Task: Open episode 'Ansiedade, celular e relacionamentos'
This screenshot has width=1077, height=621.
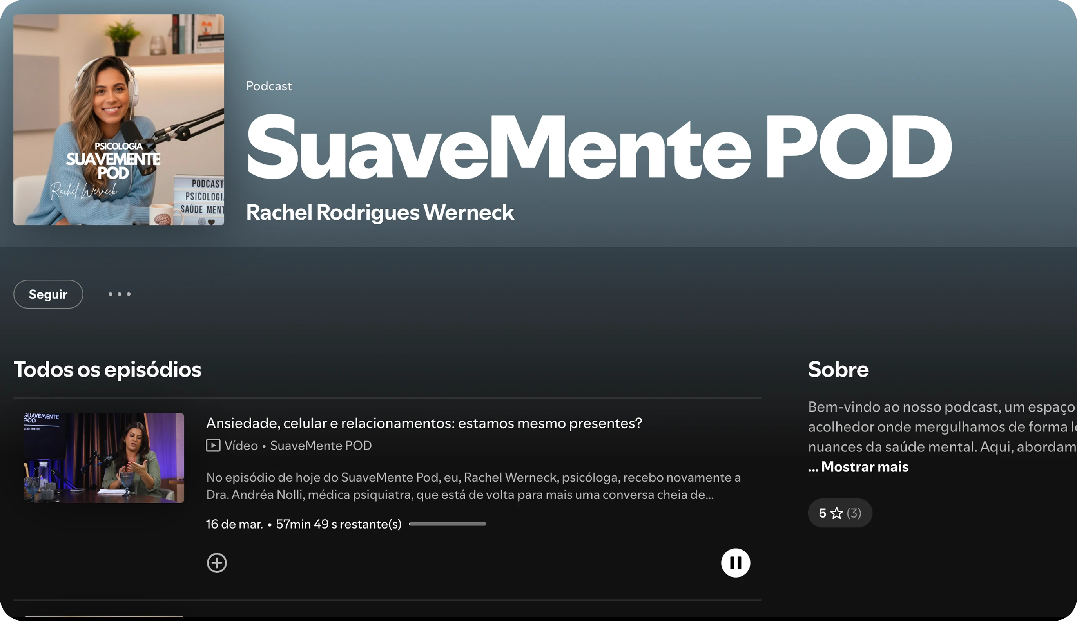Action: (424, 423)
